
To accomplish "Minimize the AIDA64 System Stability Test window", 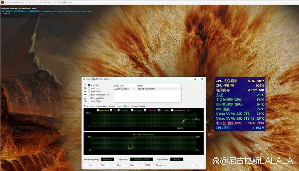I will click(x=187, y=79).
